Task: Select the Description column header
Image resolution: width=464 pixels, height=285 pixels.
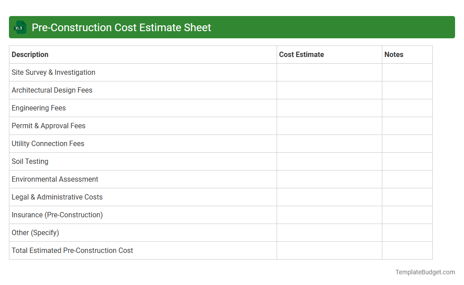Action: click(x=30, y=54)
